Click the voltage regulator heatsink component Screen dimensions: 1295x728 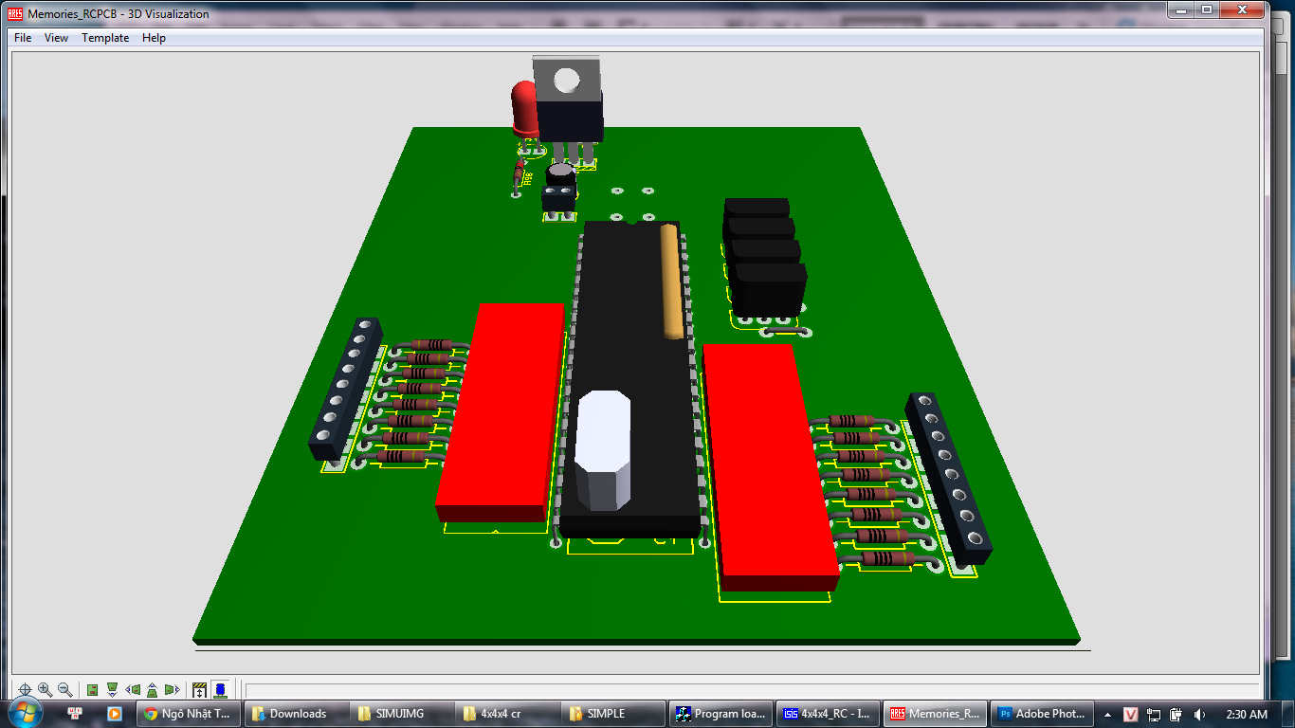coord(567,99)
